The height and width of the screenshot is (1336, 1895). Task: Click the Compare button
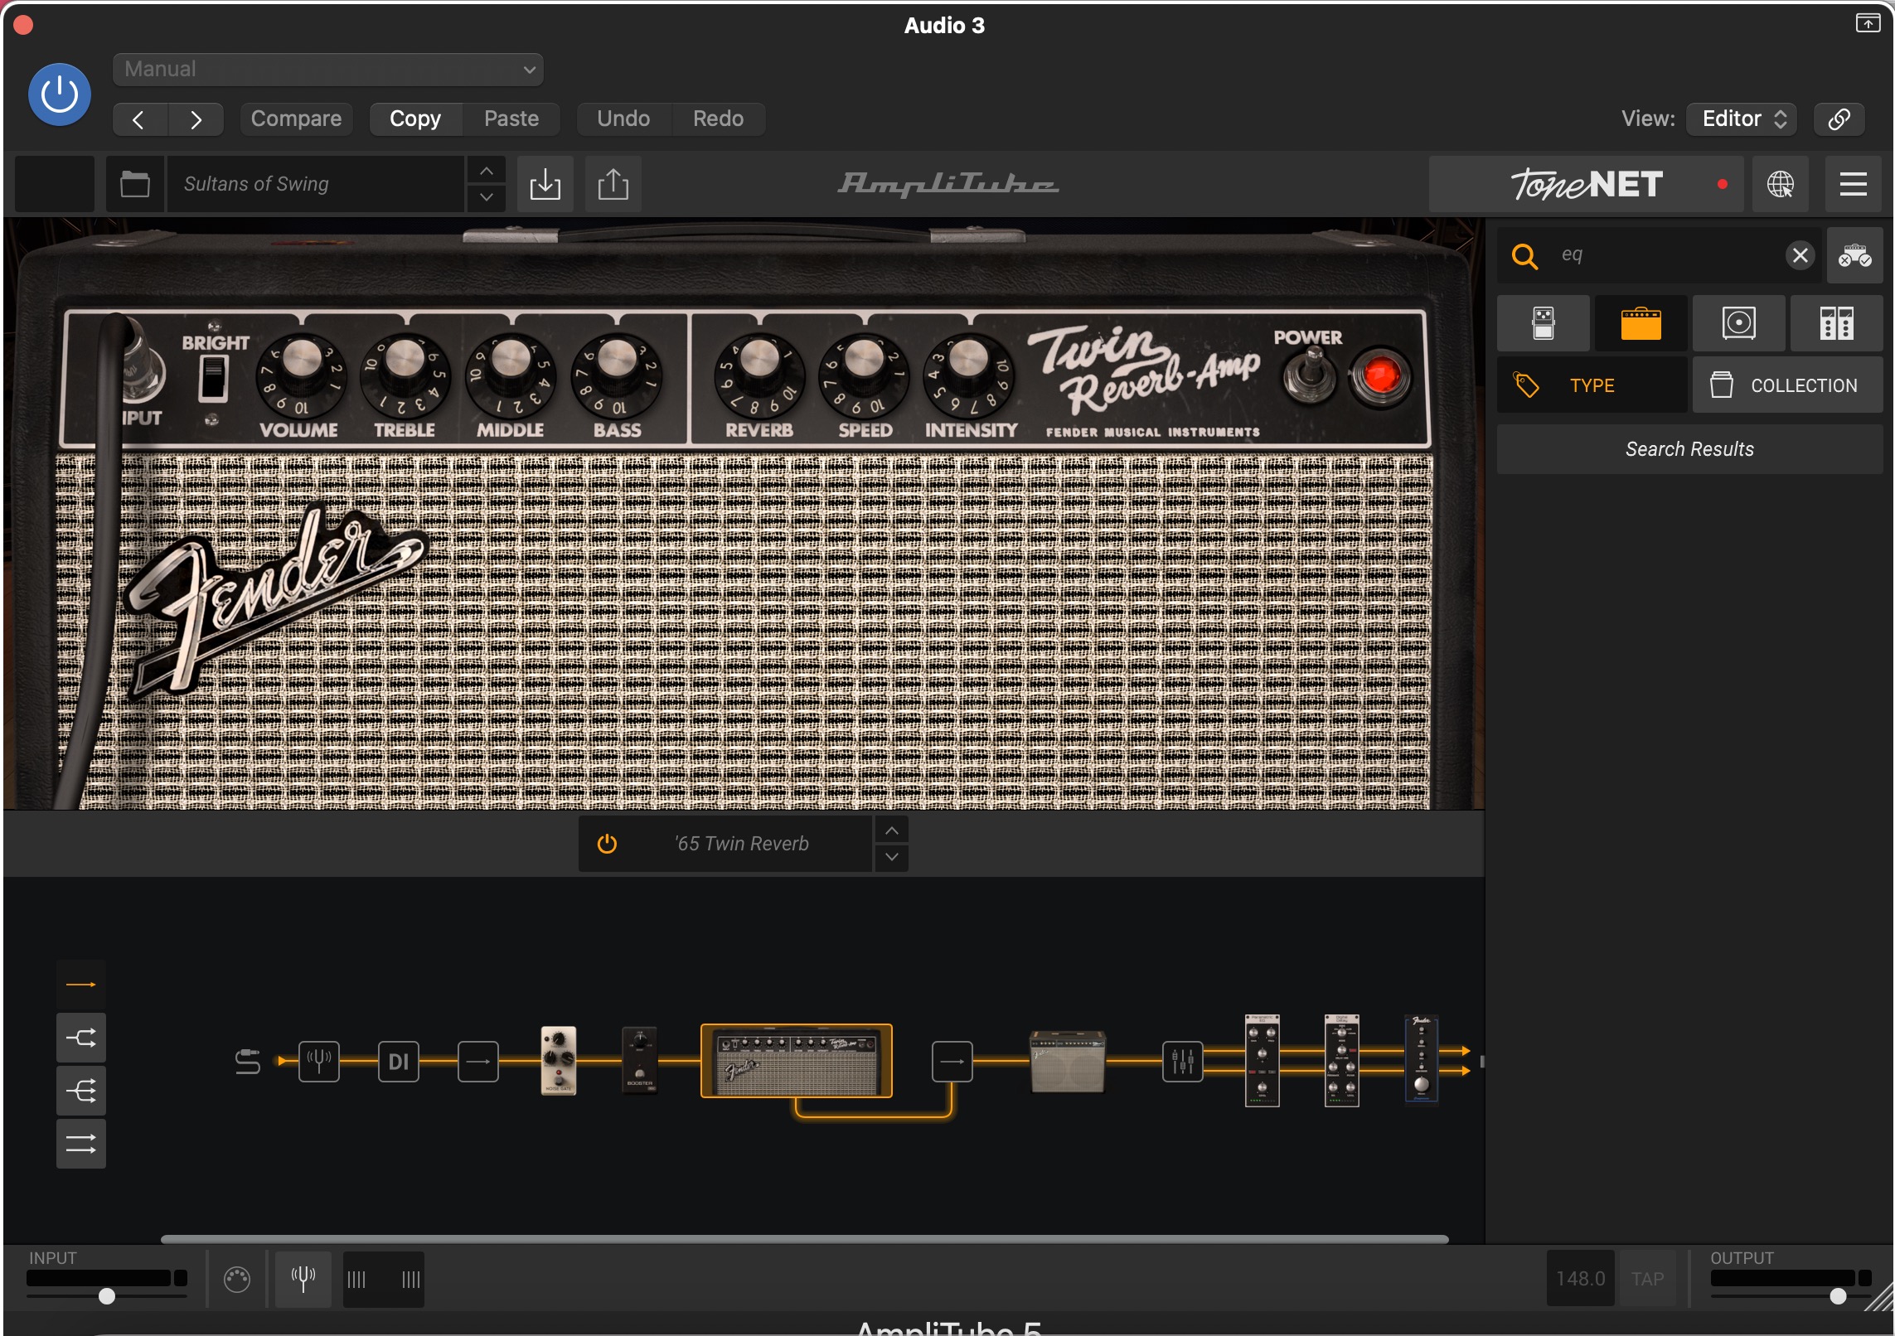(296, 119)
